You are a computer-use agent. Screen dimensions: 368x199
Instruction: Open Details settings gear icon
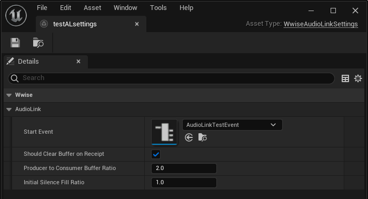pos(358,78)
